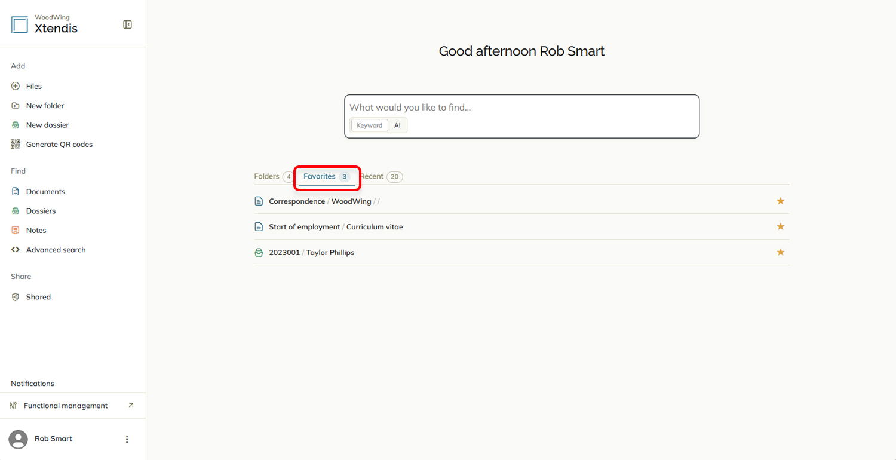Go to Dossiers label in sidebar
Screen dimensions: 896x460
41,211
